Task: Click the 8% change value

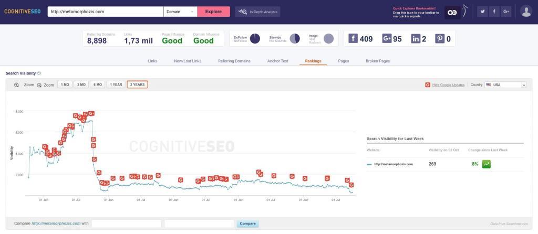Action: (x=475, y=164)
